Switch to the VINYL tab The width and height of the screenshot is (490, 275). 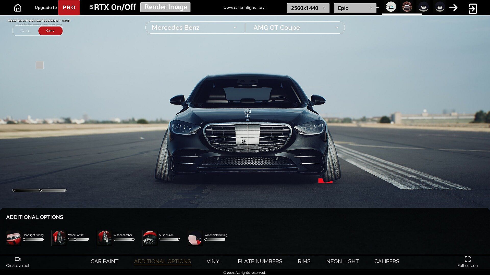click(x=214, y=261)
